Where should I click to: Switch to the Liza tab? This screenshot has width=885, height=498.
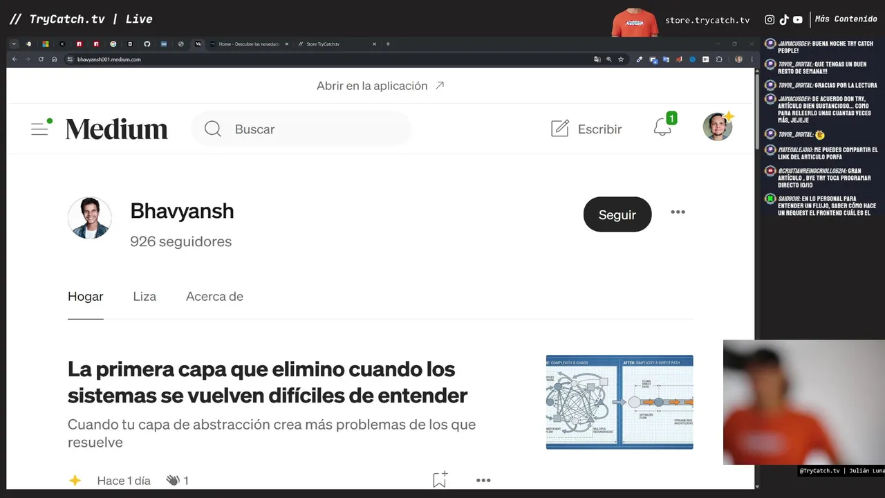click(x=145, y=296)
